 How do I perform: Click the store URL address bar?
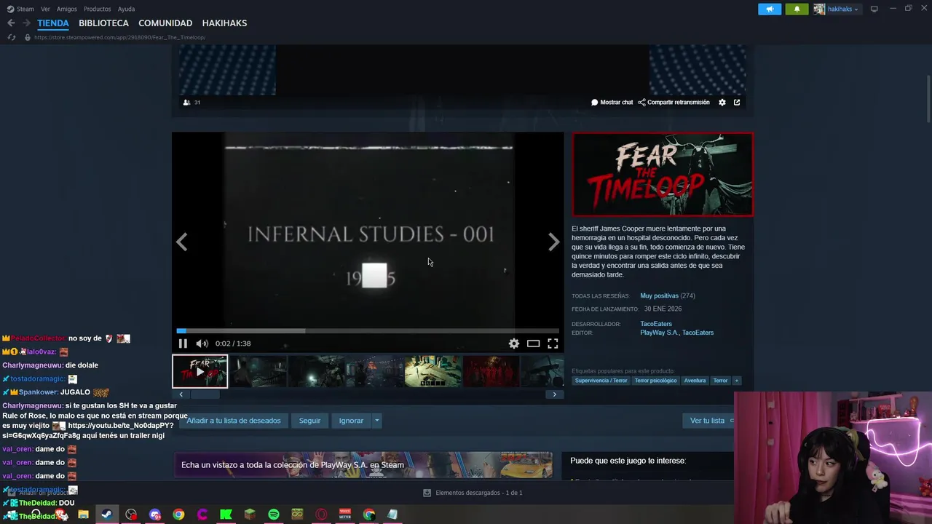(x=119, y=37)
